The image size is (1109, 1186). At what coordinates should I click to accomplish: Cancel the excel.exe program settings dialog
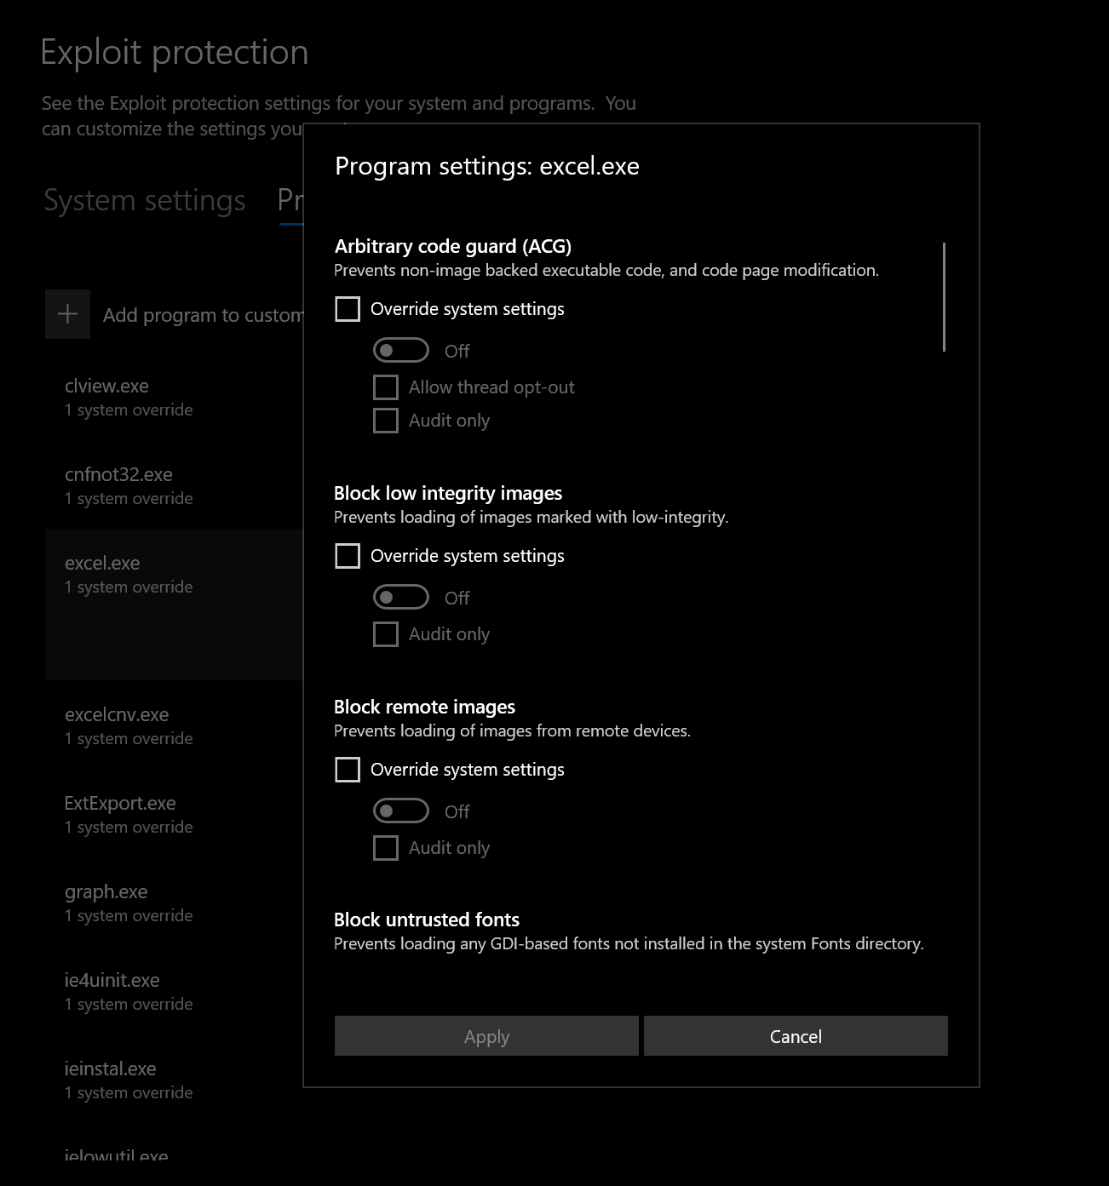point(796,1036)
